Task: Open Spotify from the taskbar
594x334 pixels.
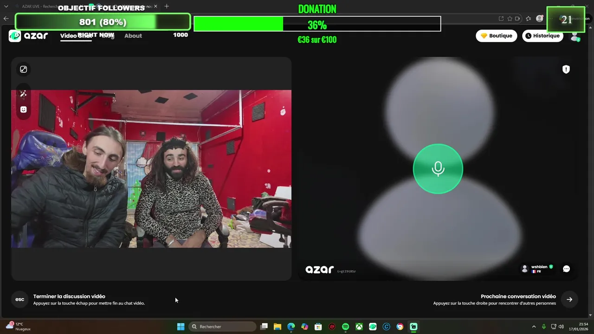Action: [345, 327]
